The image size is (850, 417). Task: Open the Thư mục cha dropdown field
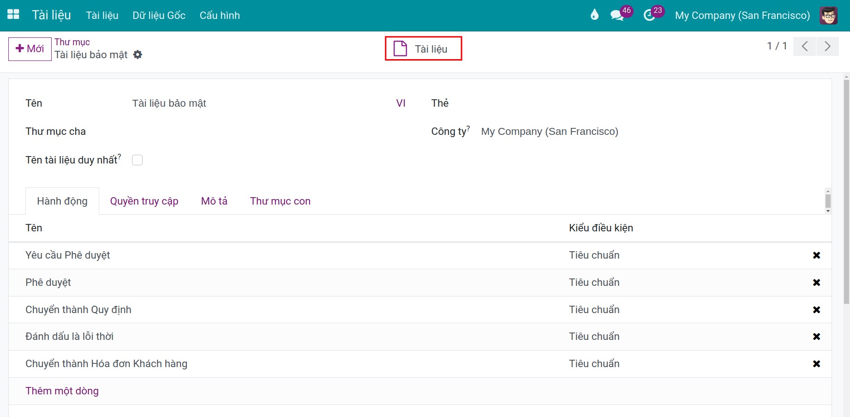click(x=268, y=132)
